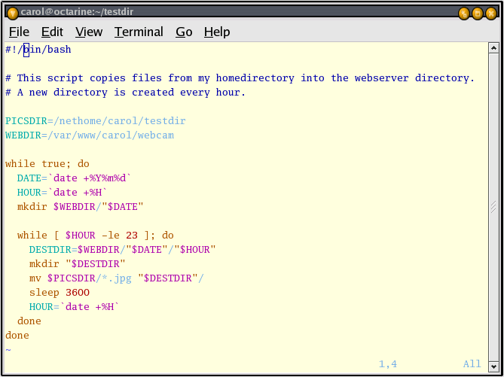Click the scrollbar up arrow
This screenshot has height=377, width=504.
point(493,48)
